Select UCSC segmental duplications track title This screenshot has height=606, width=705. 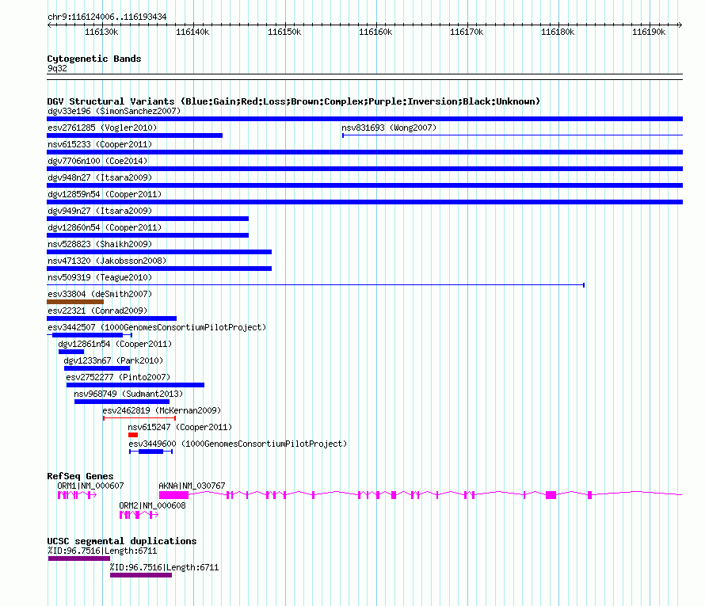click(122, 541)
